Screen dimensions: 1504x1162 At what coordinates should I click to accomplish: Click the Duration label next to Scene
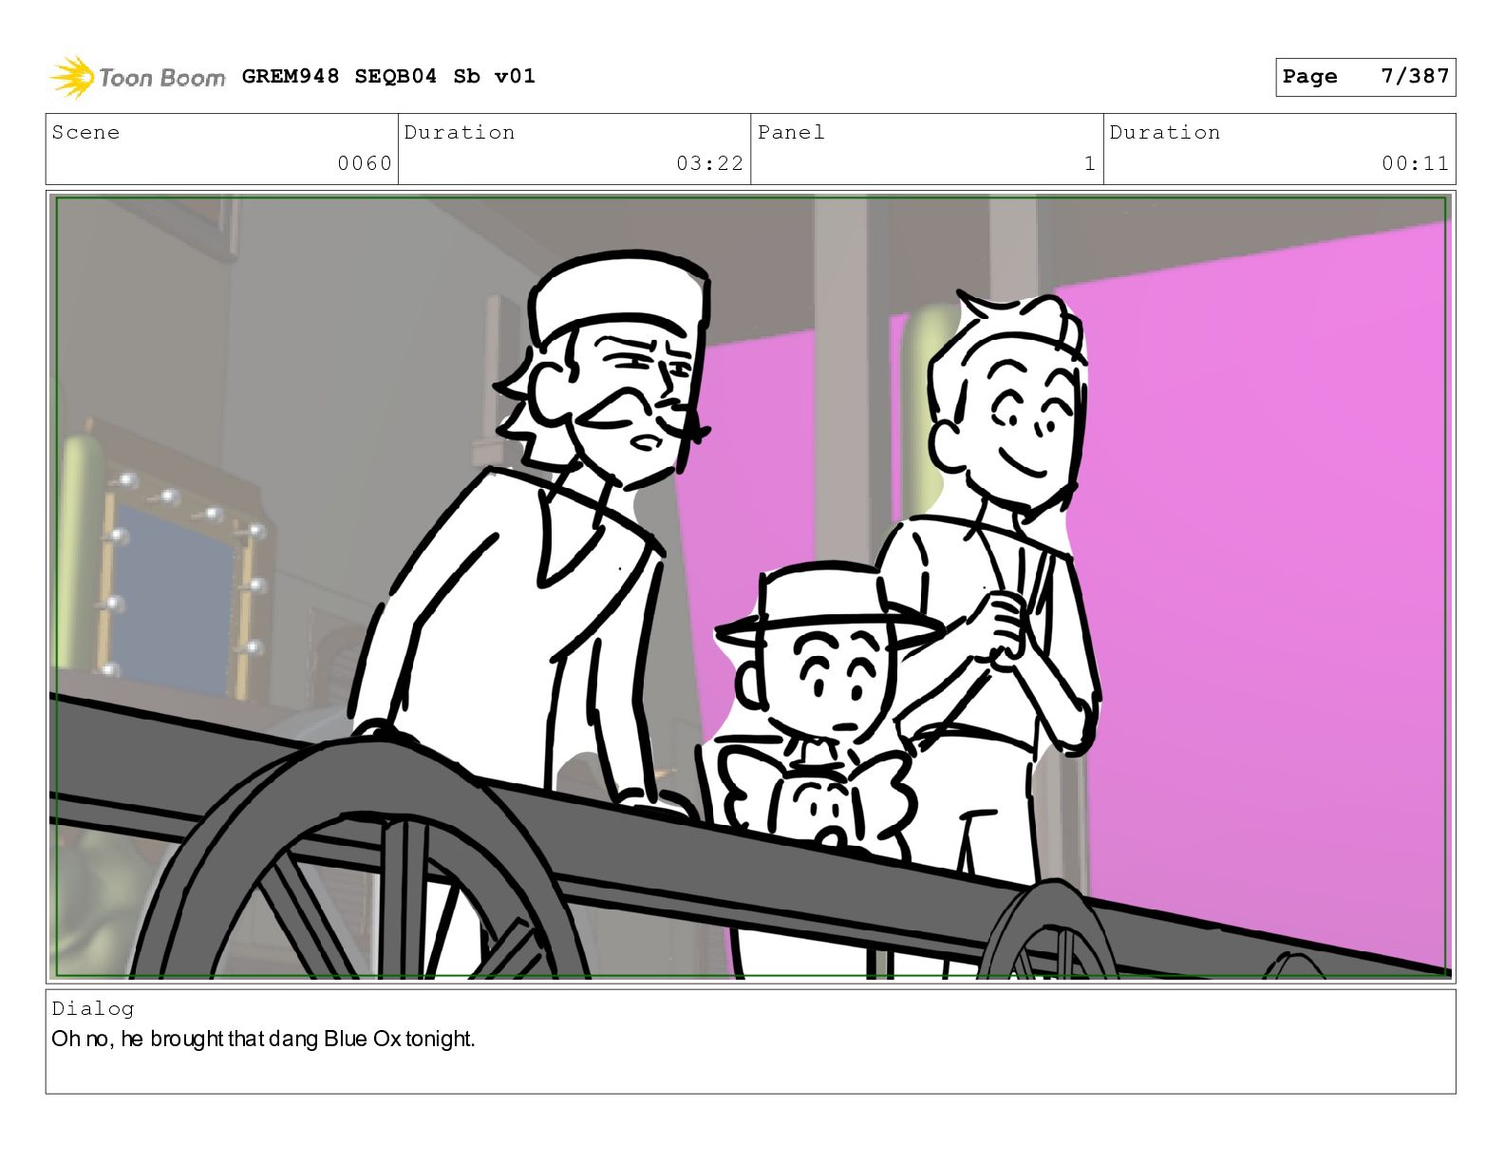(x=460, y=132)
